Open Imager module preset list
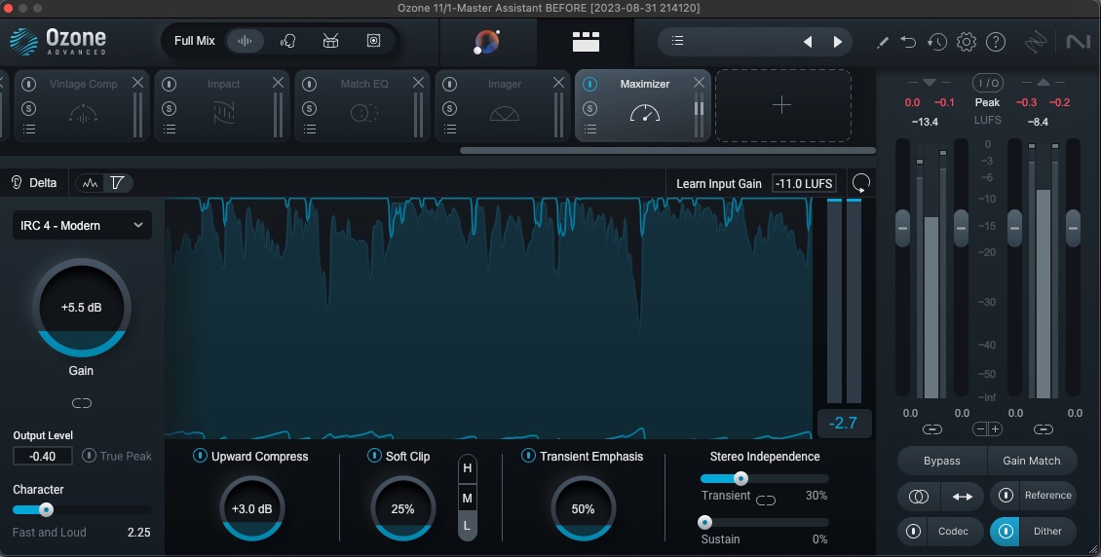The image size is (1101, 557). coord(450,130)
